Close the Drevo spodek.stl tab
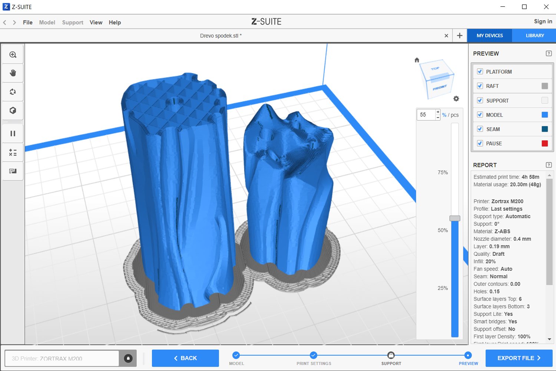 click(446, 36)
